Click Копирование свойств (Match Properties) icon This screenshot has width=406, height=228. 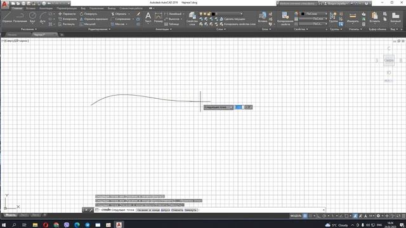pyautogui.click(x=285, y=18)
